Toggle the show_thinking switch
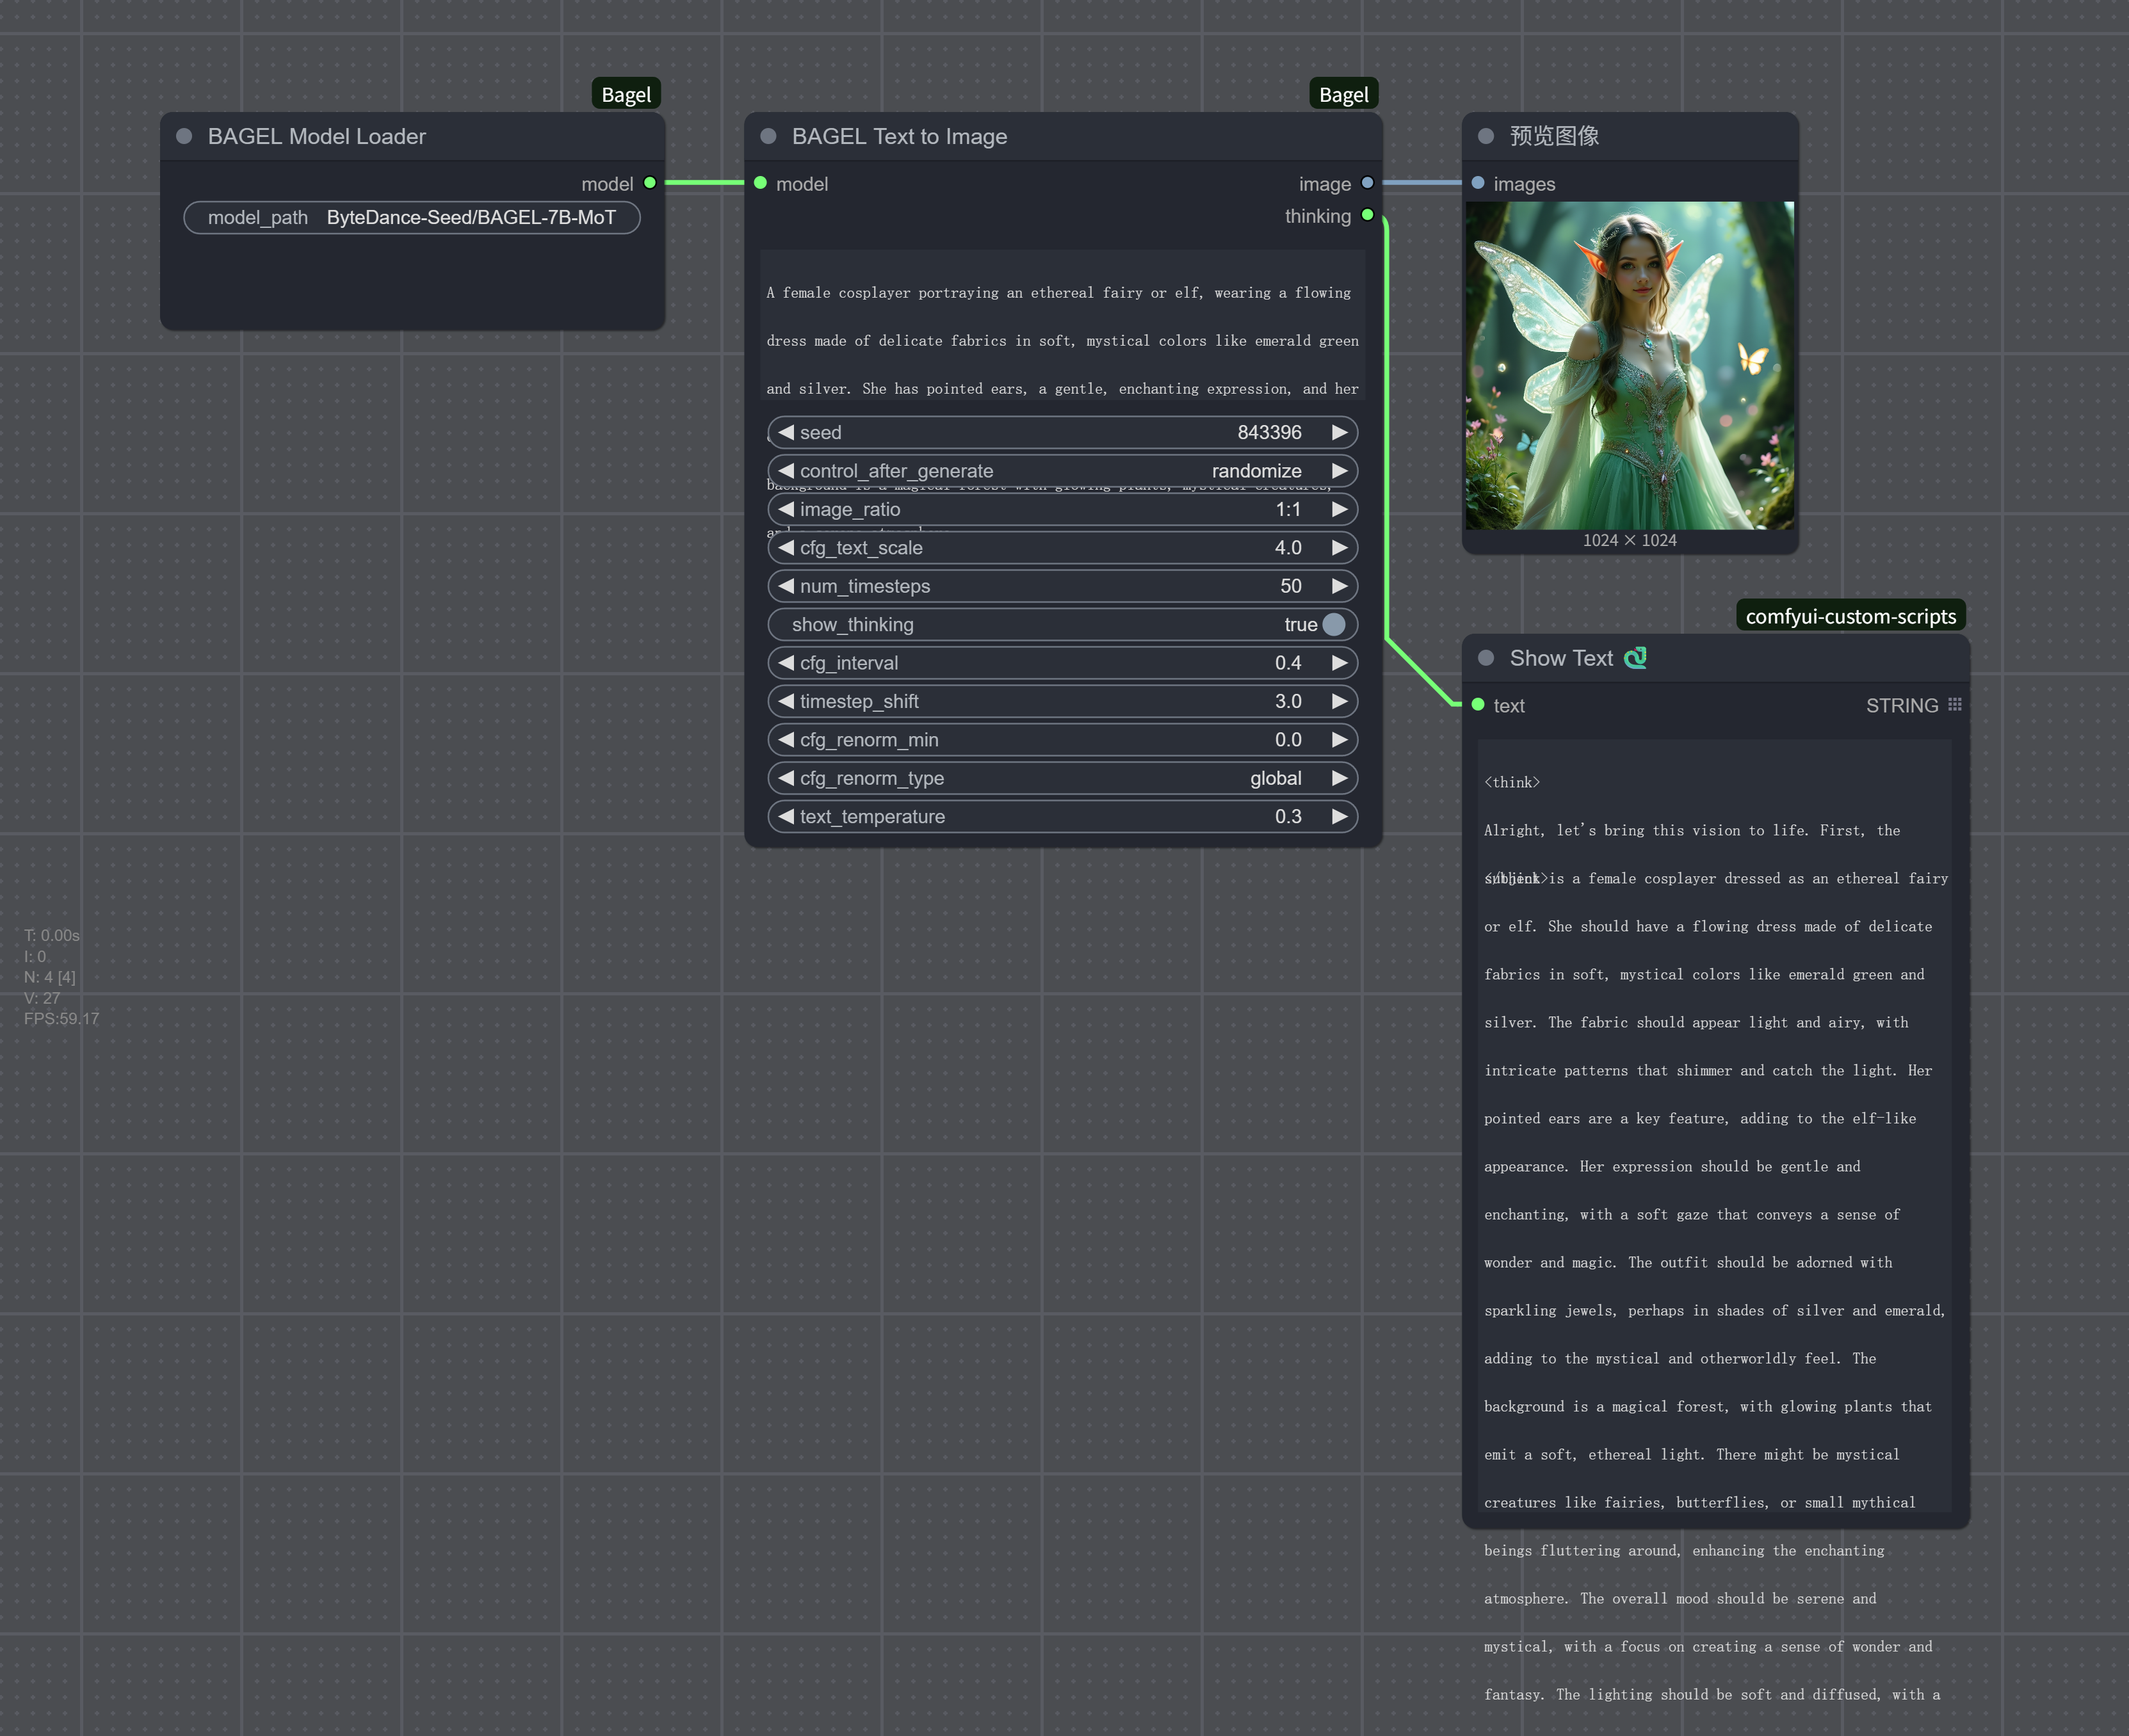The image size is (2129, 1736). pyautogui.click(x=1333, y=624)
